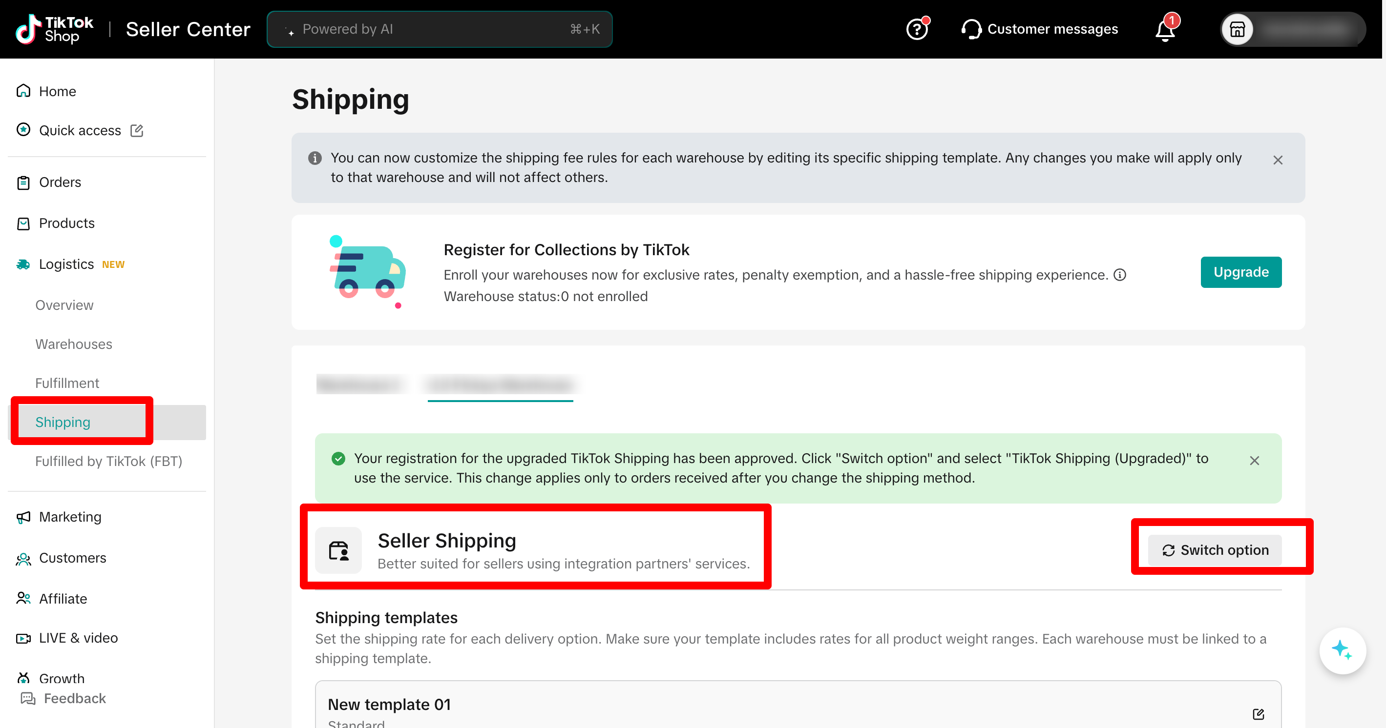The width and height of the screenshot is (1386, 728).
Task: Click the TikTok Shop logo
Action: tap(55, 29)
